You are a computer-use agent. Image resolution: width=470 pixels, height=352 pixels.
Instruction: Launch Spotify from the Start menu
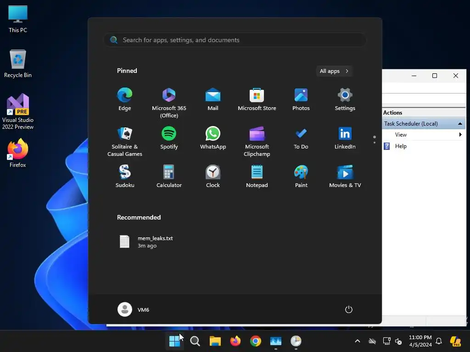169,138
